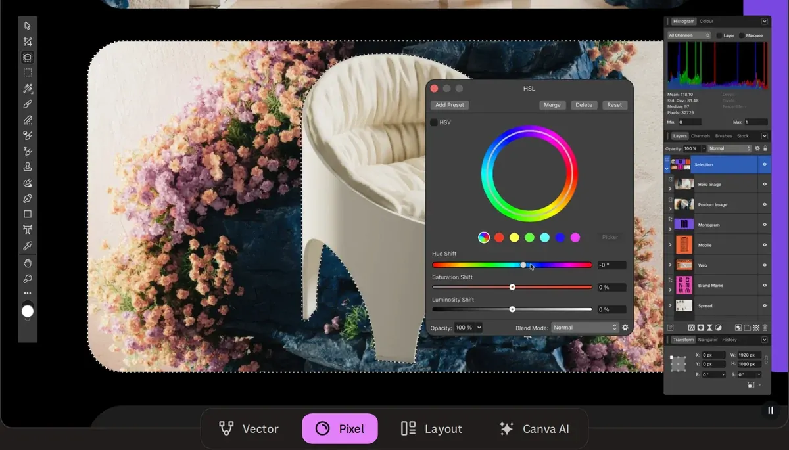
Task: Select the Rectangular Marquee selection tool
Action: (x=28, y=73)
